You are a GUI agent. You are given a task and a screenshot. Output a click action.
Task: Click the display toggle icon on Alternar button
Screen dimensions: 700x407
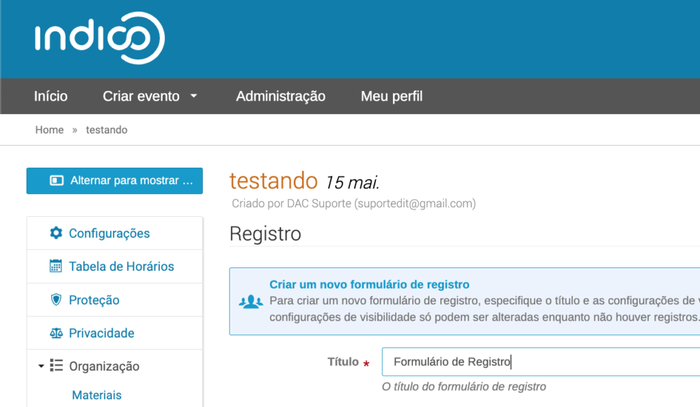tap(57, 181)
